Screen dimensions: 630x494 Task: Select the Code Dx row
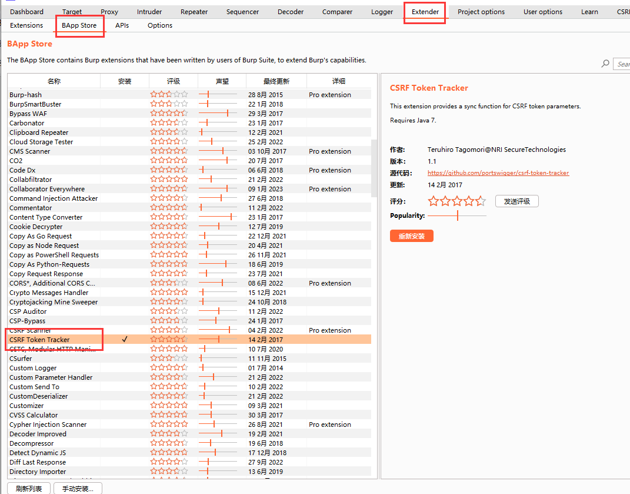(189, 170)
